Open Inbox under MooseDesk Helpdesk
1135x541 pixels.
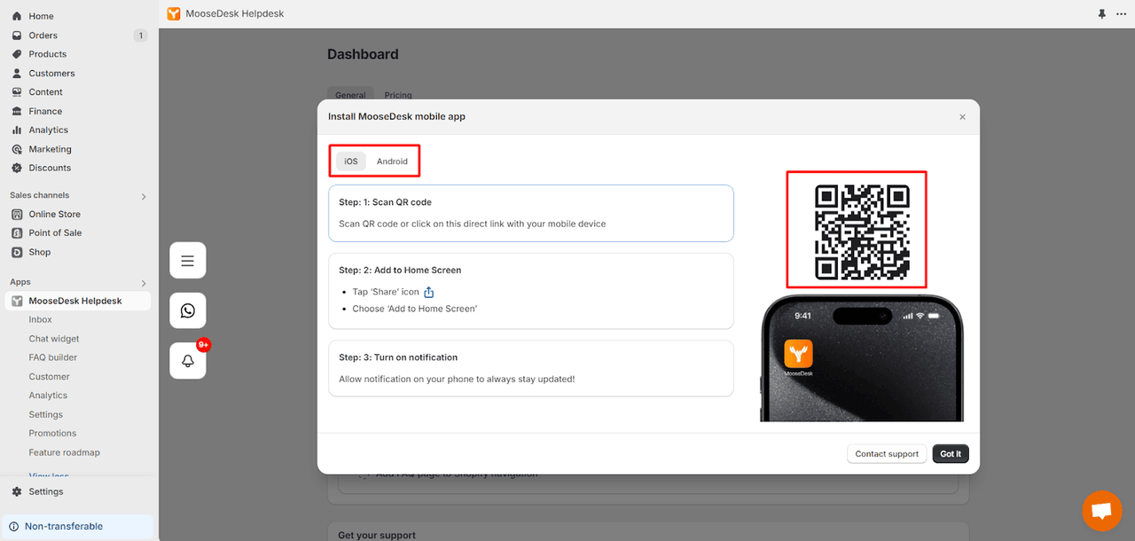[40, 319]
